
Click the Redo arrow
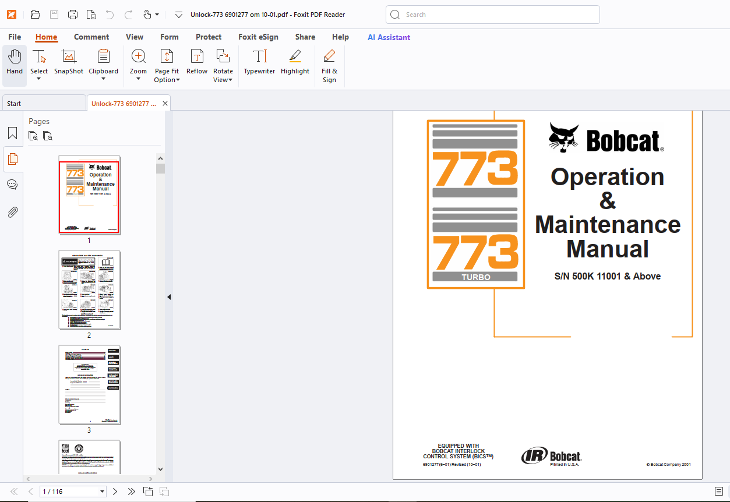(x=129, y=15)
